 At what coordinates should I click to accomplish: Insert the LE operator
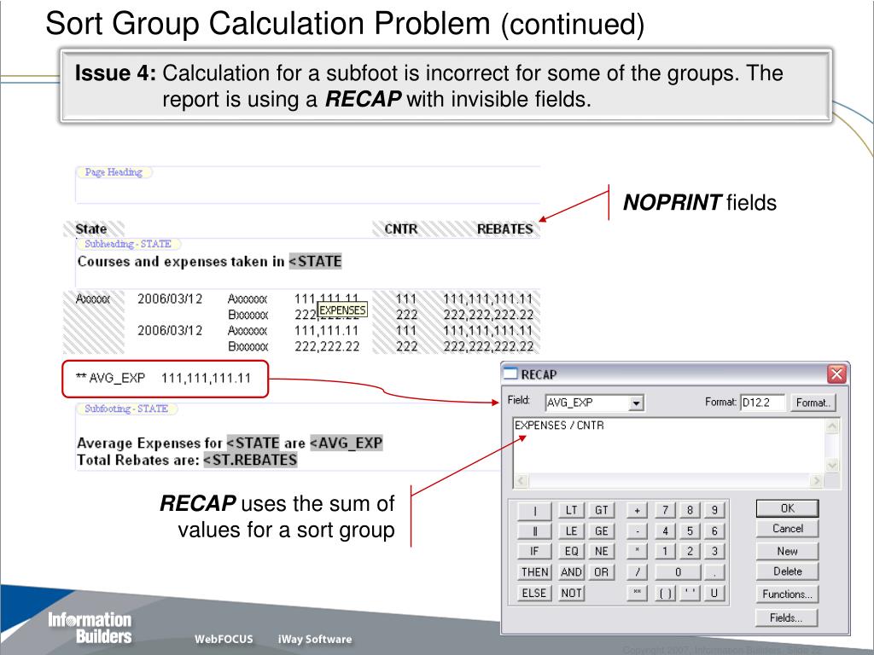pyautogui.click(x=571, y=530)
